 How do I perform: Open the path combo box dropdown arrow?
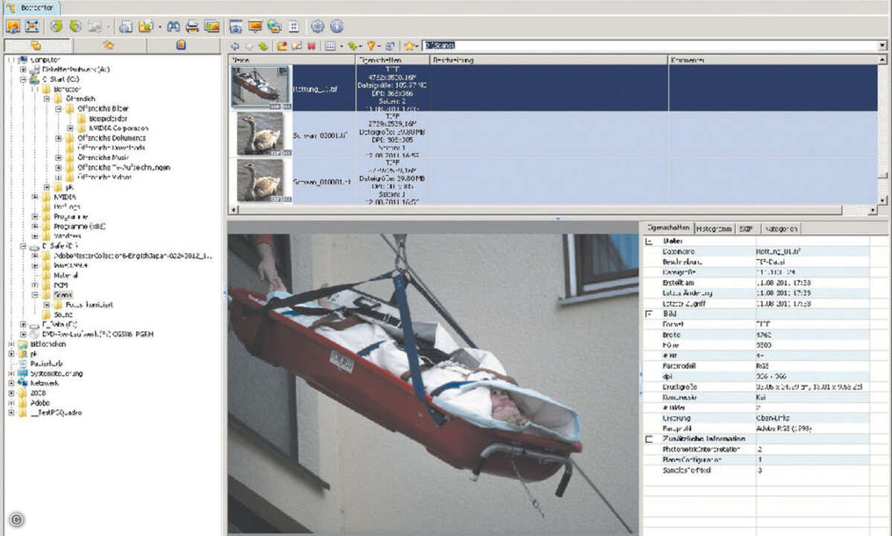[x=881, y=46]
